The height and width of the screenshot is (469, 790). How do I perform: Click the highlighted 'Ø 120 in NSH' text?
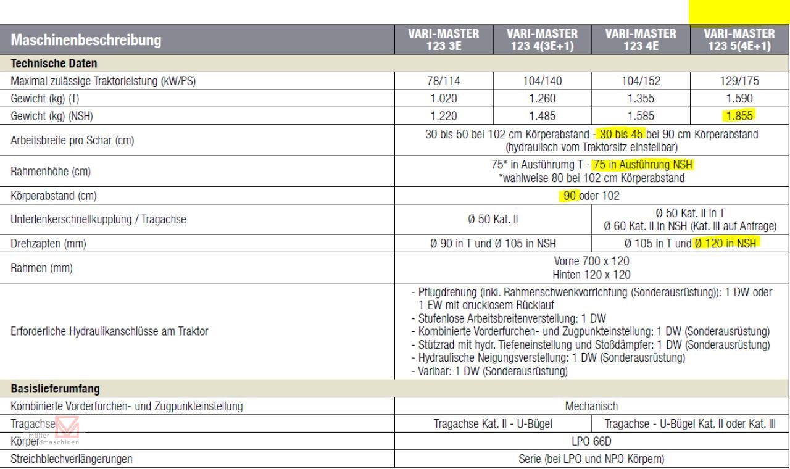726,244
